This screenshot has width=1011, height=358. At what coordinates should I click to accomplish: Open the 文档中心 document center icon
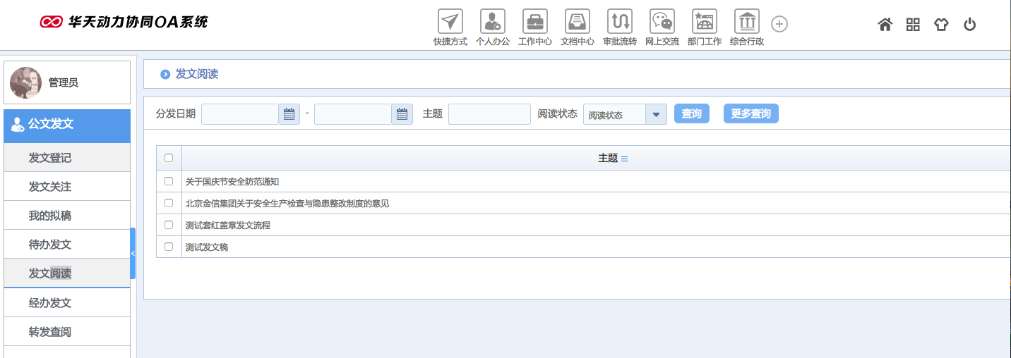pyautogui.click(x=578, y=21)
